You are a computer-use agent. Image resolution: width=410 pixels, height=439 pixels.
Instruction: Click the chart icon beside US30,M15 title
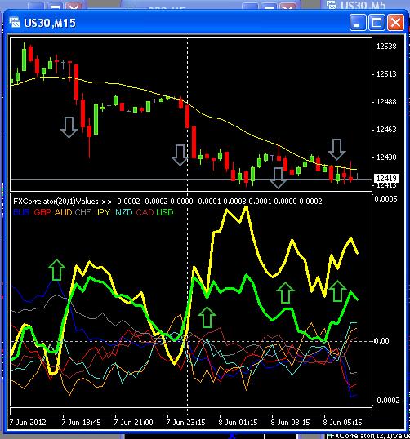tap(15, 22)
